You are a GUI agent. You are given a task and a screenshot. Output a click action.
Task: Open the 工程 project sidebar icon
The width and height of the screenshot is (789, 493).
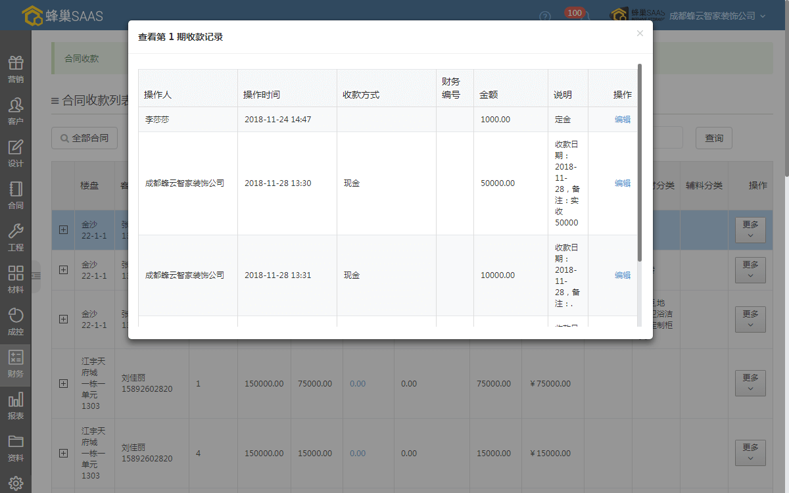pos(16,237)
